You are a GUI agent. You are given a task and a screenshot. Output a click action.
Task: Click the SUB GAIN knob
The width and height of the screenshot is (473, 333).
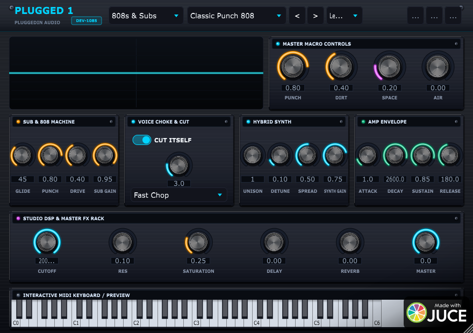pyautogui.click(x=105, y=155)
